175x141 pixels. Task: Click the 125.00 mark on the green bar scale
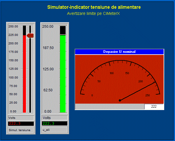pos(48,69)
